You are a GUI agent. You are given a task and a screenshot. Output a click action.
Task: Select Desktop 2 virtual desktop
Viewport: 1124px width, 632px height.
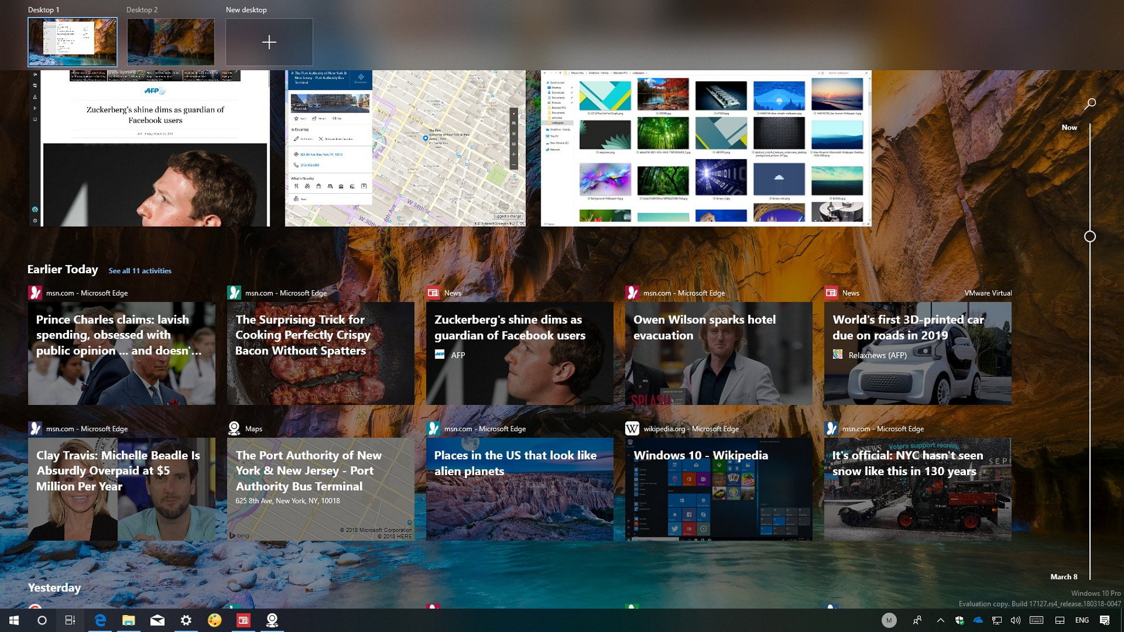point(171,41)
